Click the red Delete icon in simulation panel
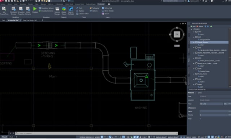This screenshot has width=231, height=139. click(197, 26)
